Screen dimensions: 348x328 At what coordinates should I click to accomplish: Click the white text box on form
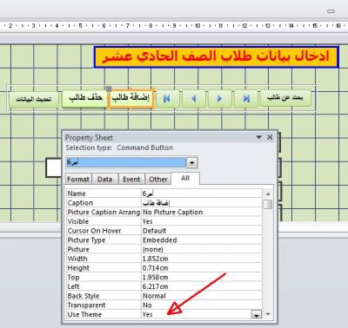tap(54, 167)
